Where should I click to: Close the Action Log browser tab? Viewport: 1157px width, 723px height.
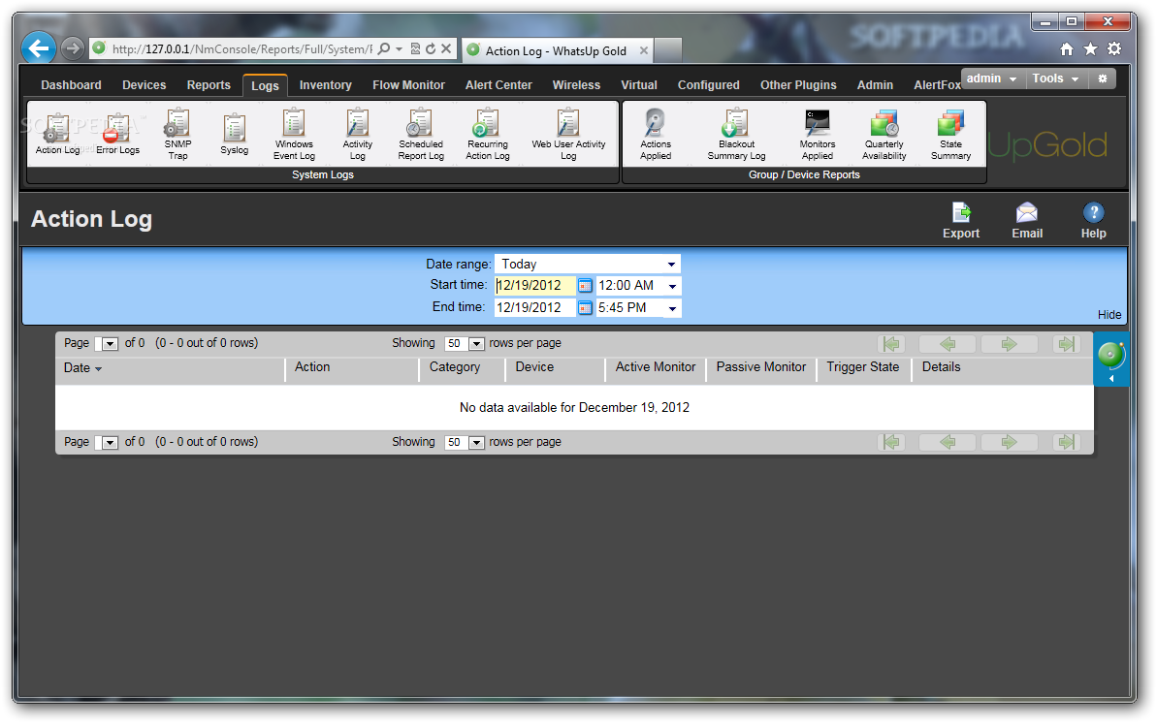[643, 50]
